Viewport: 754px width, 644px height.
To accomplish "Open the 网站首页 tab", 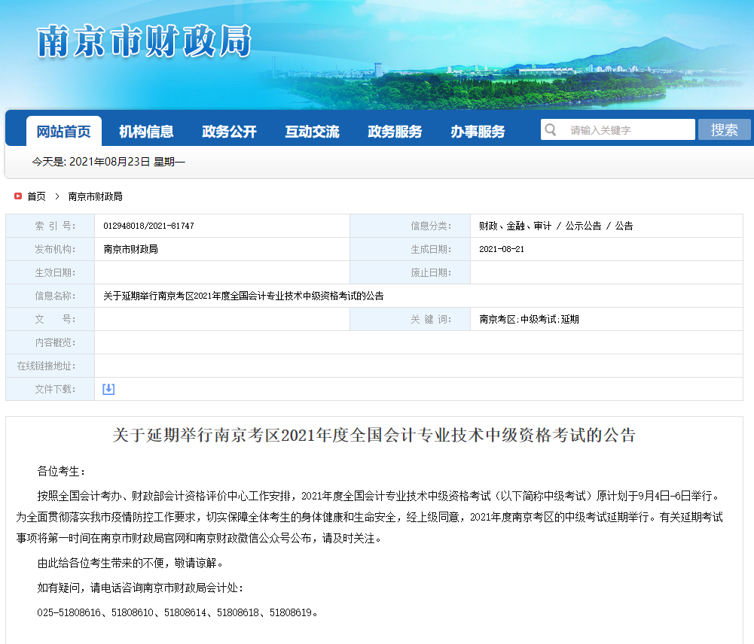I will click(64, 132).
